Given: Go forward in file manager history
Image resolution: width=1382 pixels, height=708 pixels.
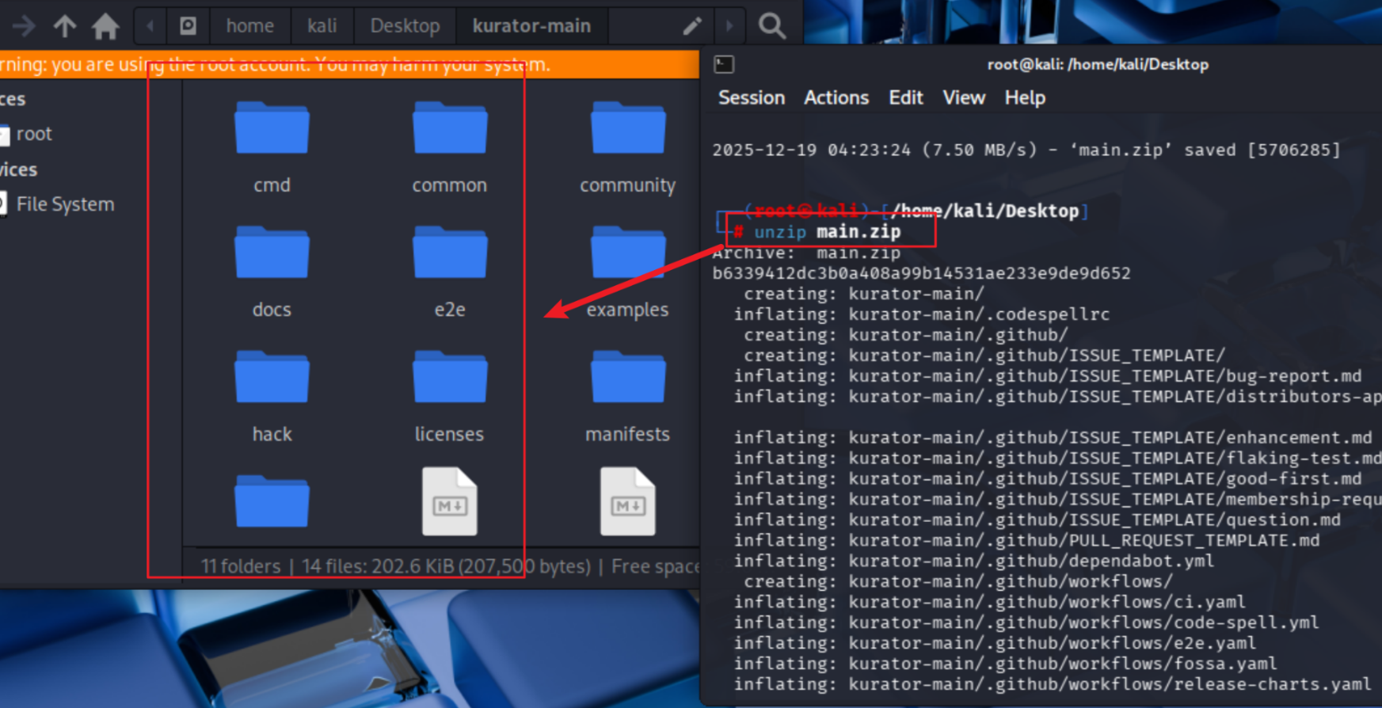Looking at the screenshot, I should click(24, 26).
